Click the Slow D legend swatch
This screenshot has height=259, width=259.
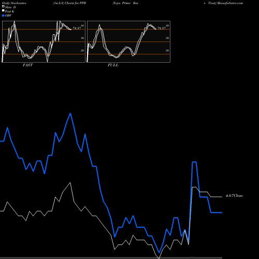[3, 6]
